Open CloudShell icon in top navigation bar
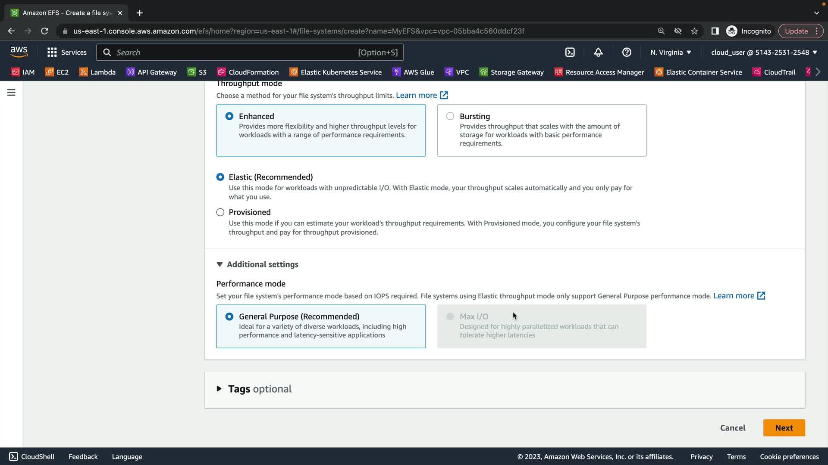The height and width of the screenshot is (465, 828). coord(570,52)
